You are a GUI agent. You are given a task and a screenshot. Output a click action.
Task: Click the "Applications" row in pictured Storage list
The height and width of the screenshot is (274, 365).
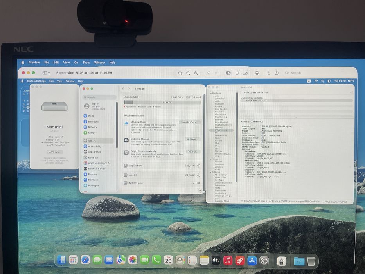click(x=162, y=166)
